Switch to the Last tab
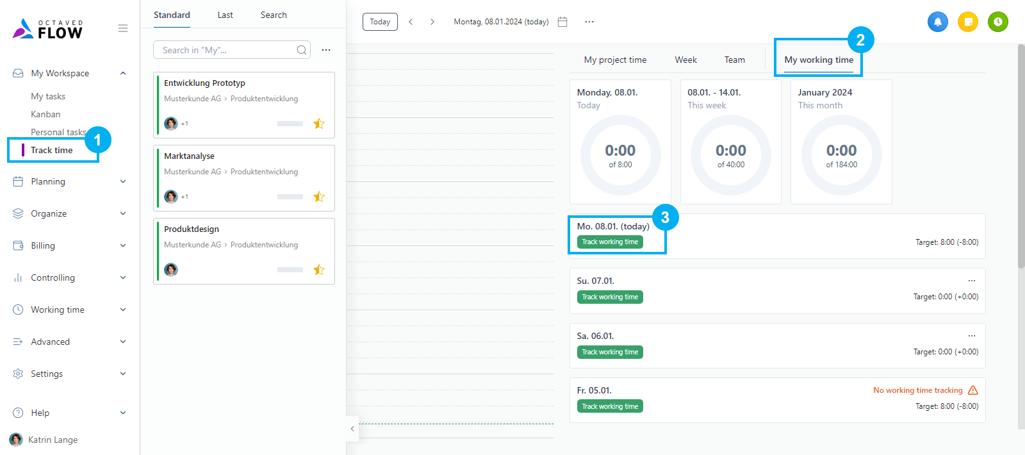Viewport: 1025px width, 455px height. point(225,15)
